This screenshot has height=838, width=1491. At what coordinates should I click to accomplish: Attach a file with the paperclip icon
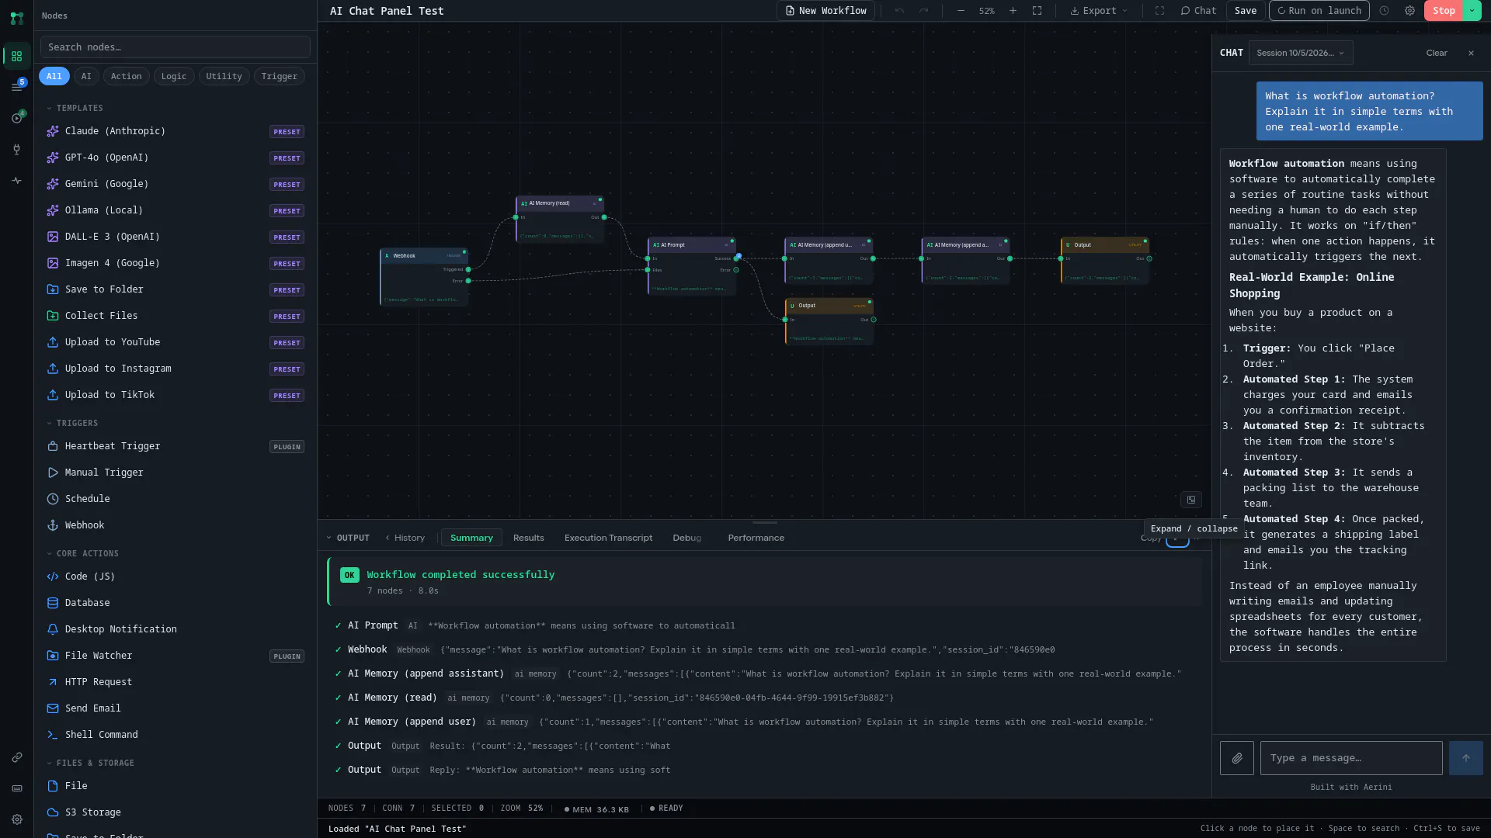(x=1236, y=758)
